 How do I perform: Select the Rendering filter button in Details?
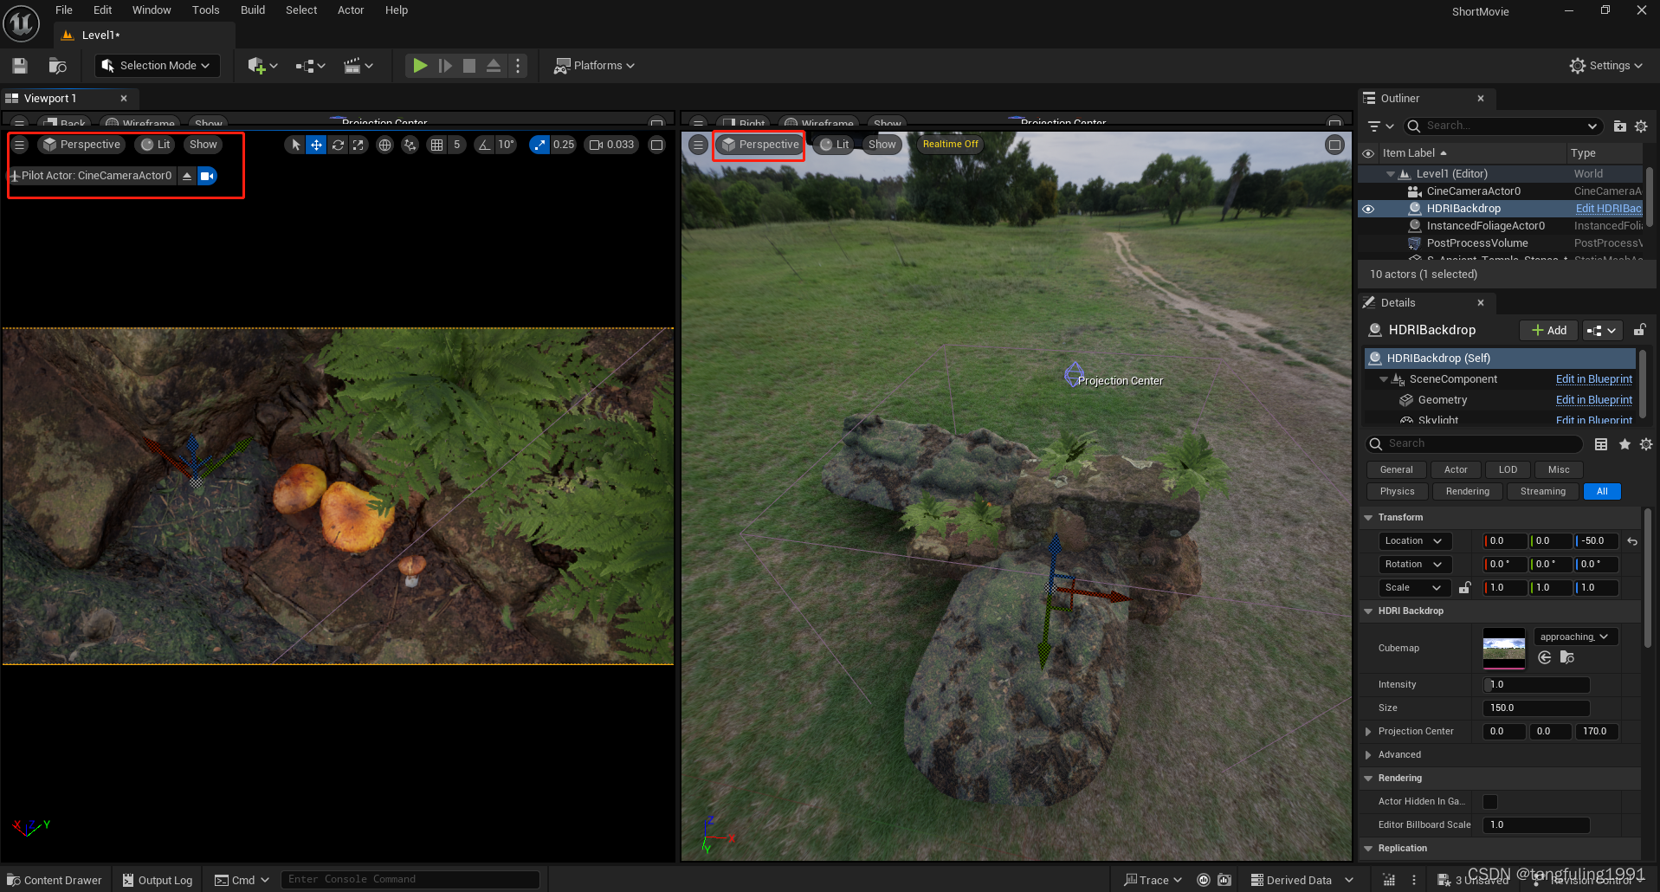pyautogui.click(x=1468, y=492)
